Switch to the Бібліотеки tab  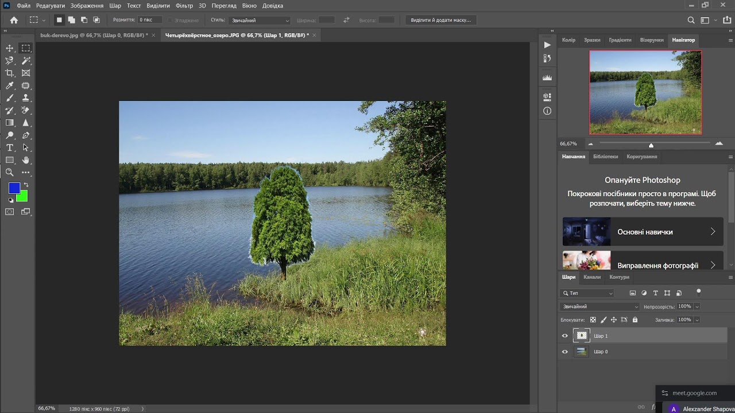pos(606,157)
